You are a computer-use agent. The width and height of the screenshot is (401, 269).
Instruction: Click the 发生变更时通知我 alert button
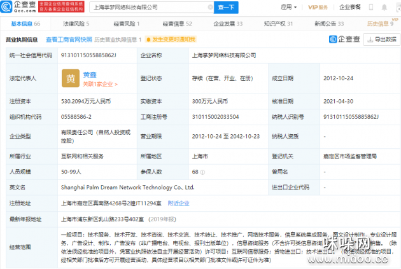click(x=171, y=39)
